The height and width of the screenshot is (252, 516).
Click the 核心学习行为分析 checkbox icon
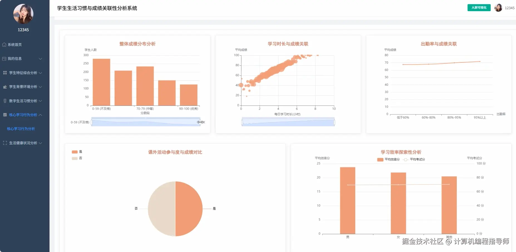tap(5, 115)
